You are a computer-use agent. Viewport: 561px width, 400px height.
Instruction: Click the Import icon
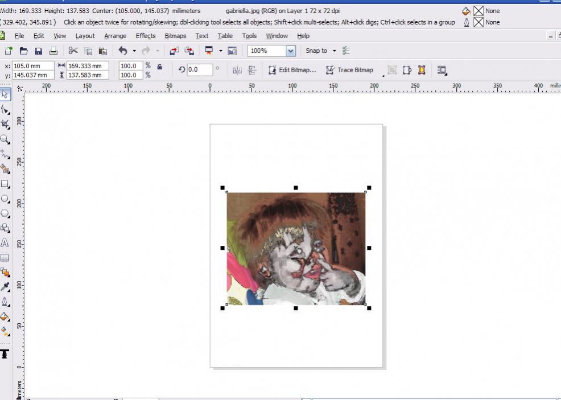coord(174,51)
